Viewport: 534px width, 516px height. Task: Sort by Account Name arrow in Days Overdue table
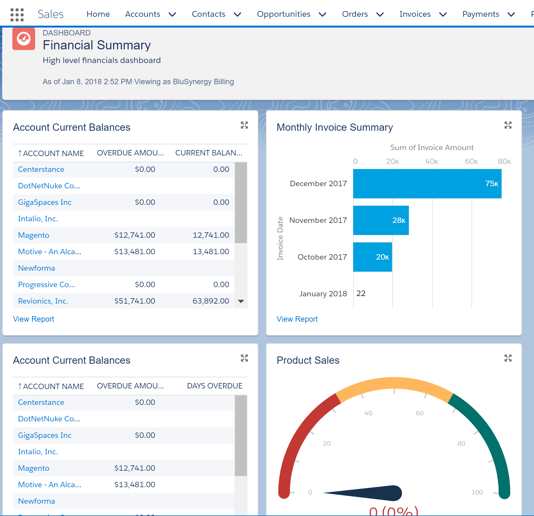(x=20, y=387)
